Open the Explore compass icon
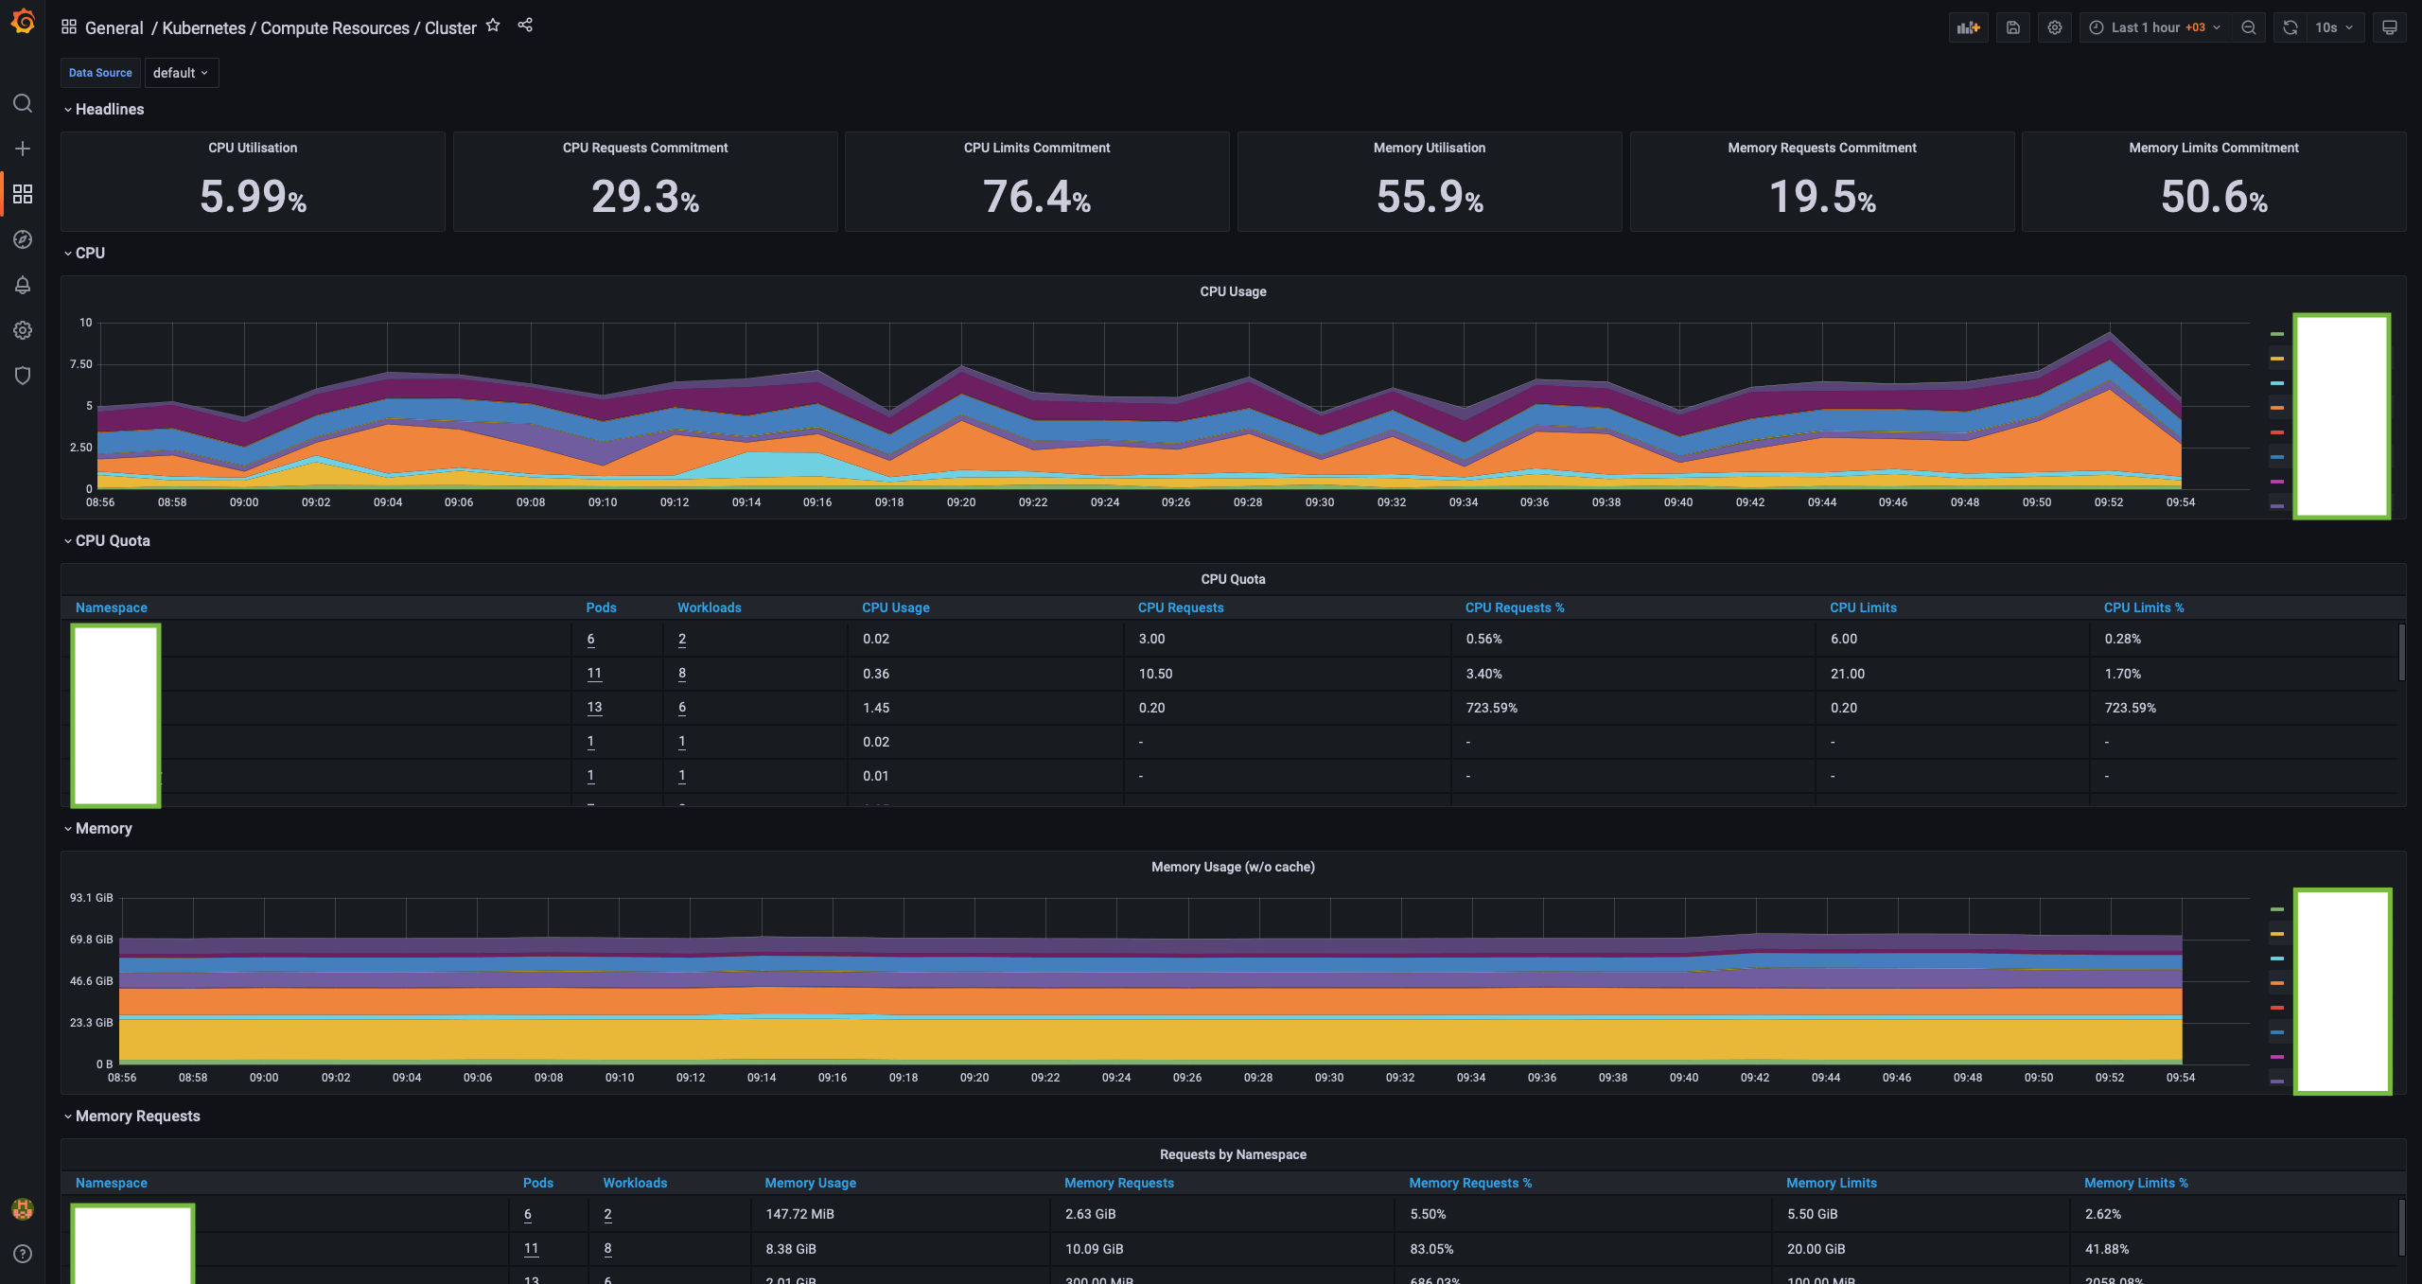The image size is (2422, 1284). tap(23, 239)
